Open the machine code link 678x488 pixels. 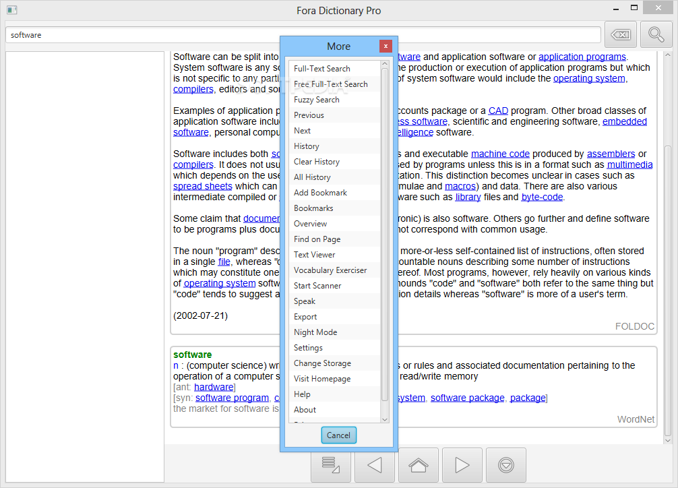500,154
